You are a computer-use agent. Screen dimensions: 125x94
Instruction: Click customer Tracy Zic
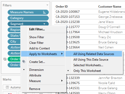(105, 37)
